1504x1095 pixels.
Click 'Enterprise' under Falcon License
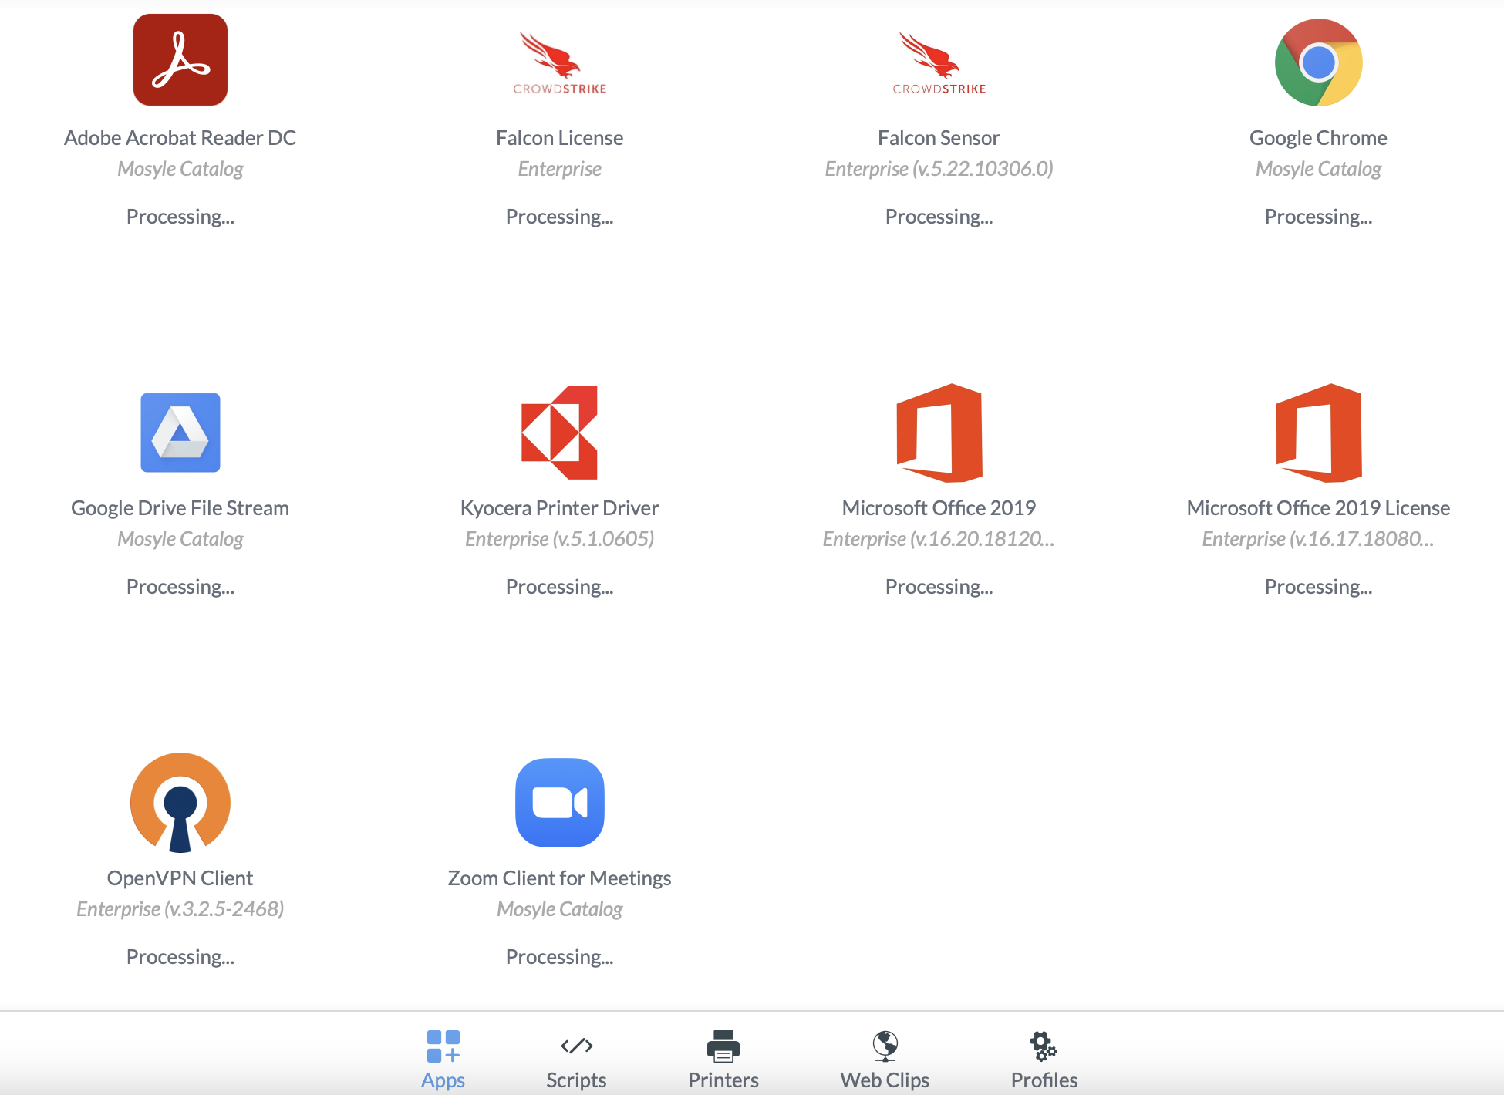tap(560, 169)
